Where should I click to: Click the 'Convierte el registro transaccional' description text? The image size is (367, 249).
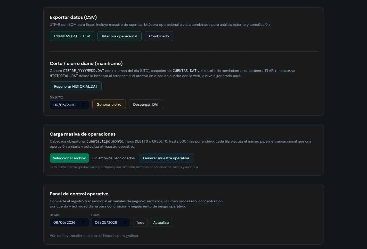(x=136, y=204)
